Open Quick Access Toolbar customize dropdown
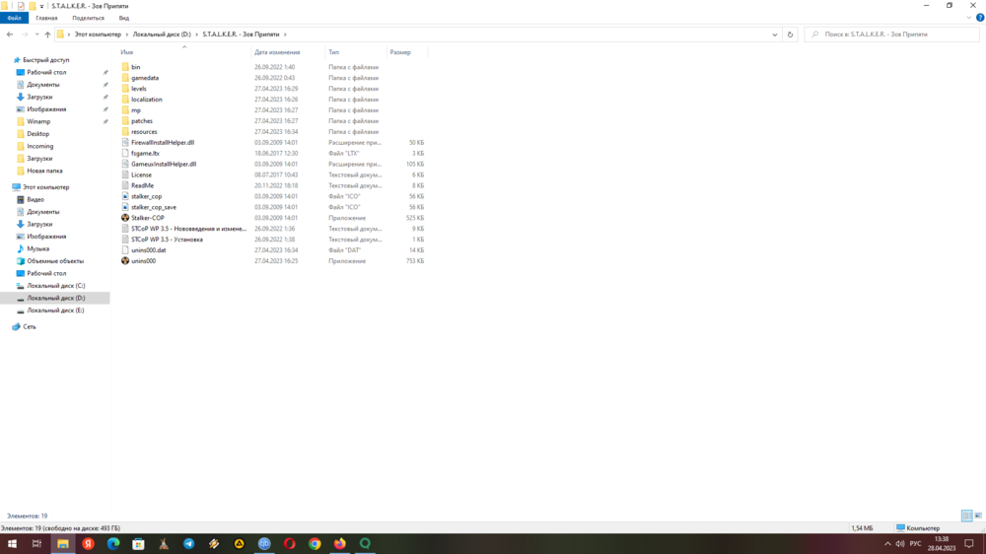Image resolution: width=986 pixels, height=554 pixels. pos(41,6)
